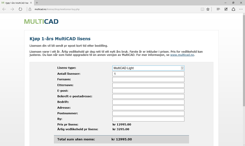Click the Adresse input field
Image resolution: width=245 pixels, height=146 pixels.
tap(148, 108)
